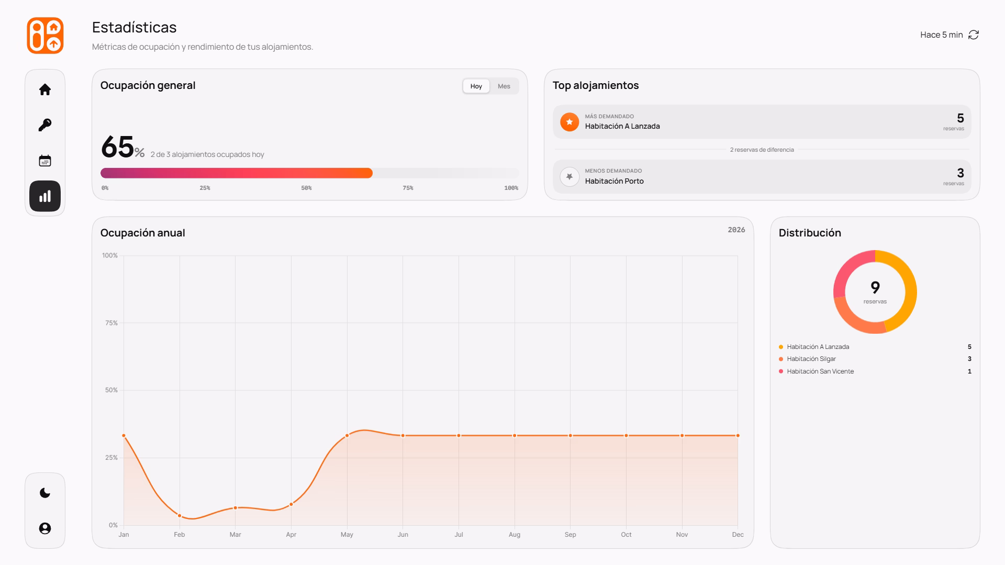Click the June data point
This screenshot has height=565, width=1005.
403,436
